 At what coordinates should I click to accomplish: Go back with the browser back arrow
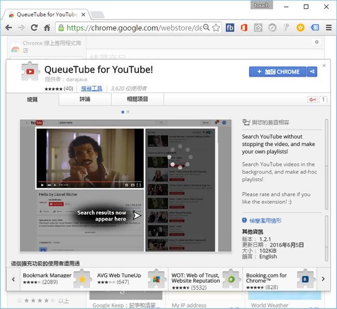9,27
